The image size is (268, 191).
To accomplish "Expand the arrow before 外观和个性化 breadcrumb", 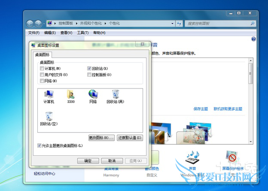I will click(76, 24).
